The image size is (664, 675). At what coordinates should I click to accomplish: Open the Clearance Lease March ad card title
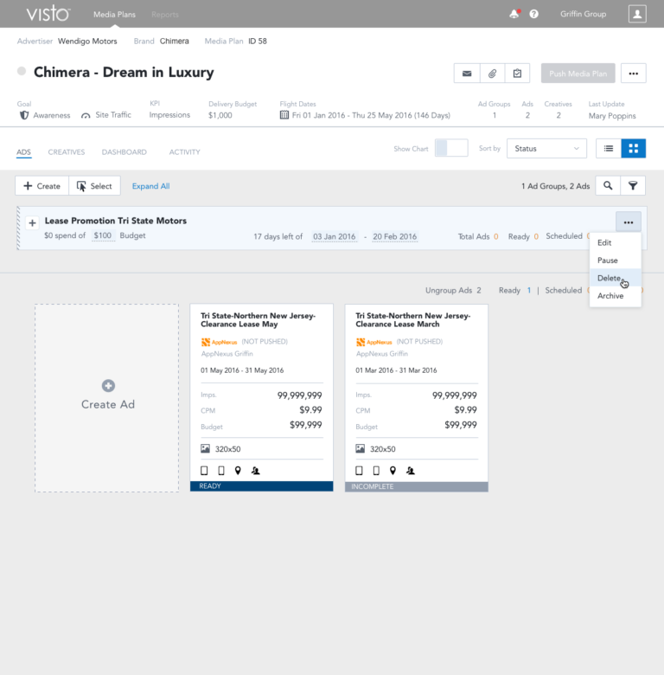(x=413, y=320)
